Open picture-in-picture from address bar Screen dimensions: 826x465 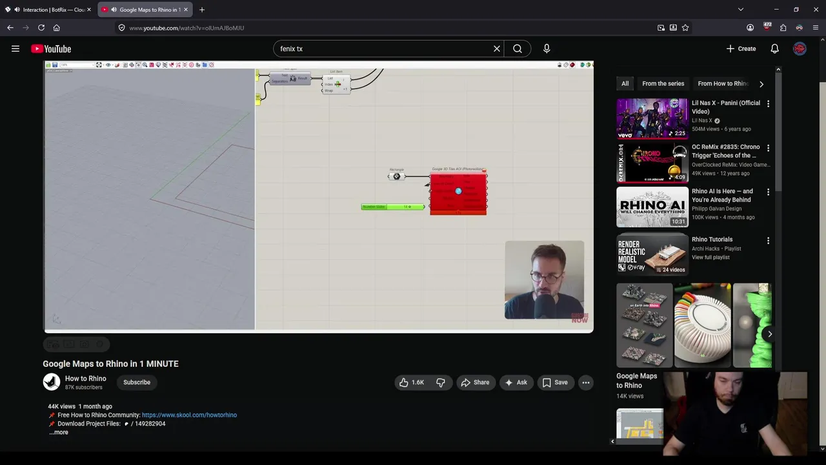(x=661, y=28)
